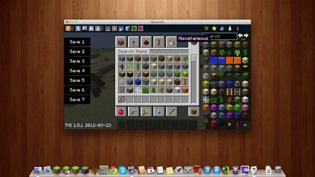
Task: Load the Save 5 slot
Action: pos(77,81)
